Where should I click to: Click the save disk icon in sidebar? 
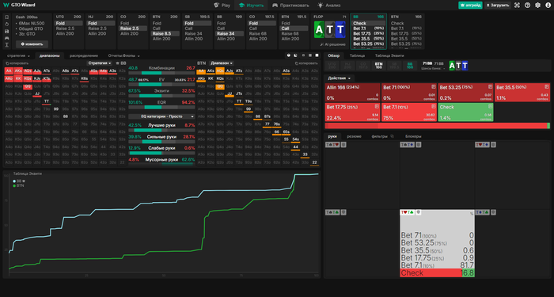click(6, 31)
